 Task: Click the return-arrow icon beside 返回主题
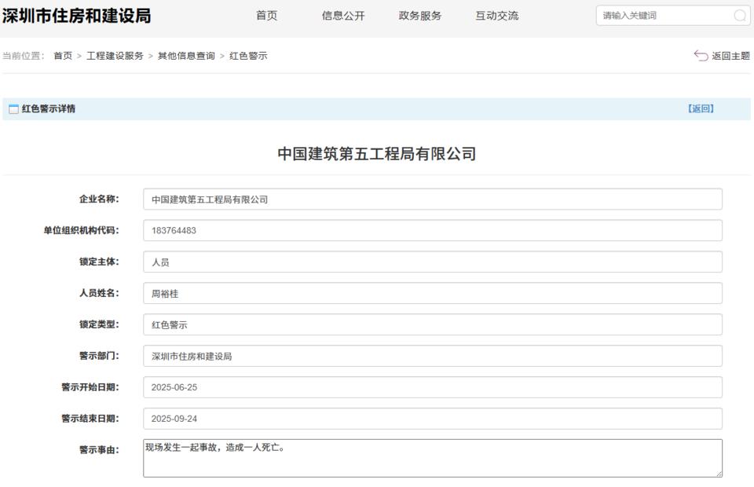pos(701,56)
